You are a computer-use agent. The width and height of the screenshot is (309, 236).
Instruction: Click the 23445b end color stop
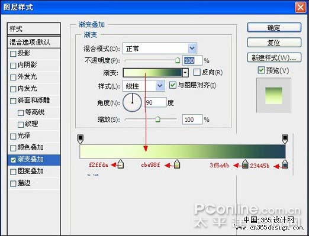pyautogui.click(x=285, y=164)
